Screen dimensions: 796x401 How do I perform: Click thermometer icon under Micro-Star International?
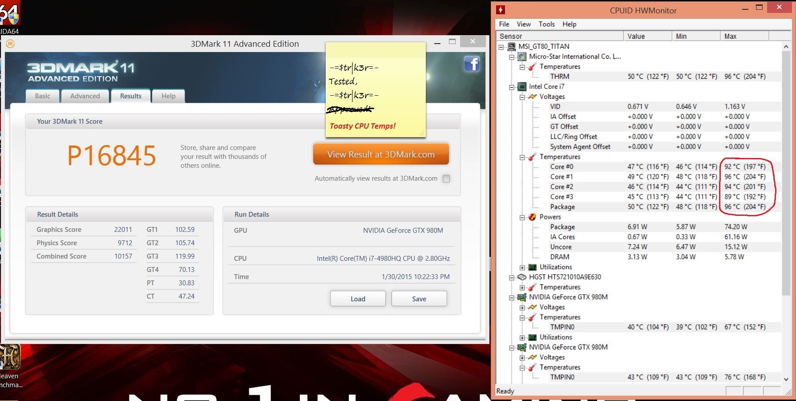point(532,67)
